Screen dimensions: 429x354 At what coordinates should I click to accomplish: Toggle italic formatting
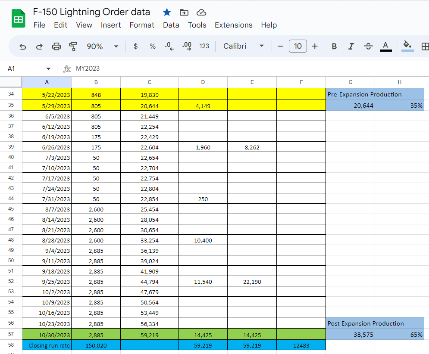pos(351,47)
